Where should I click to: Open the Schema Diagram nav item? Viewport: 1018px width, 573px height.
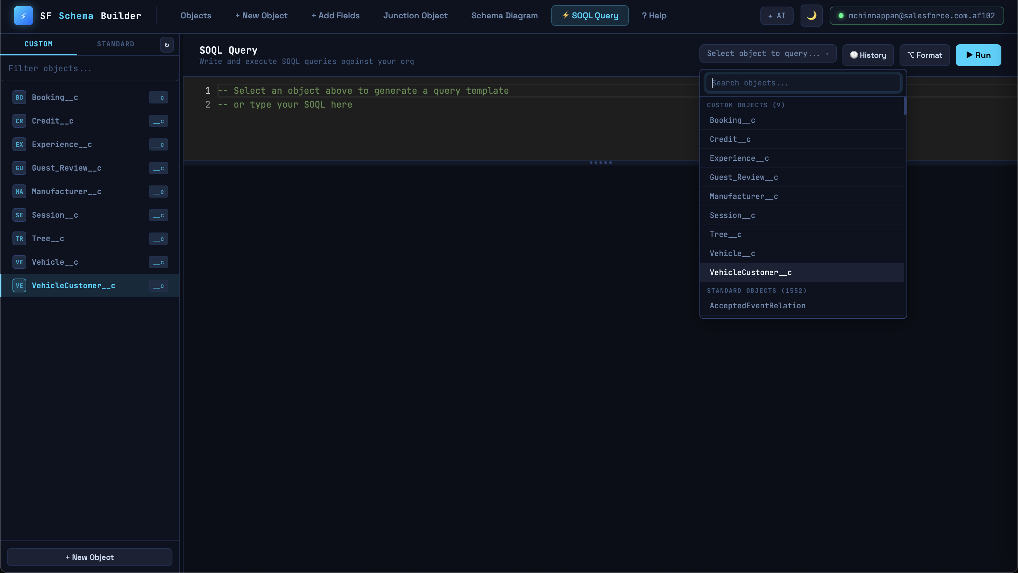(x=504, y=16)
